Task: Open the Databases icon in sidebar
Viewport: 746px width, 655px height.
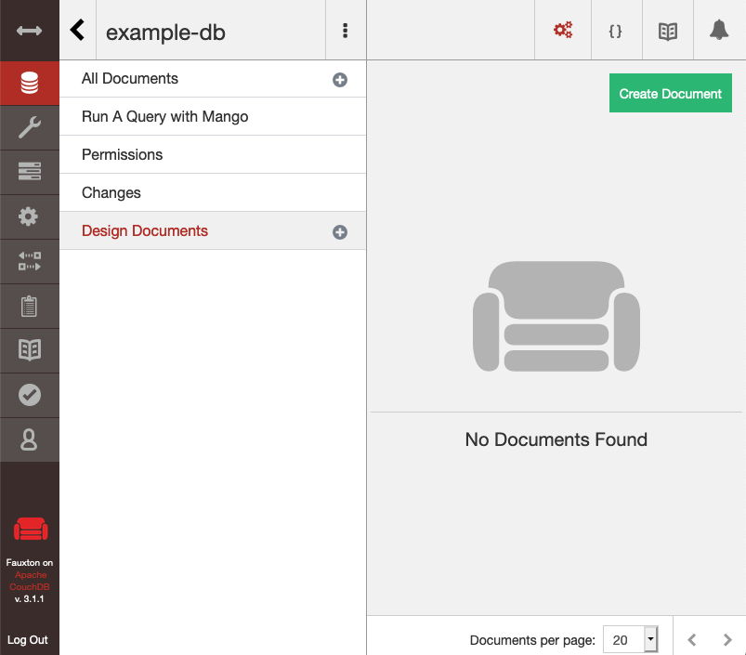Action: click(29, 84)
